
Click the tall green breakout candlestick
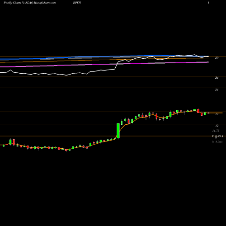(x=118, y=131)
